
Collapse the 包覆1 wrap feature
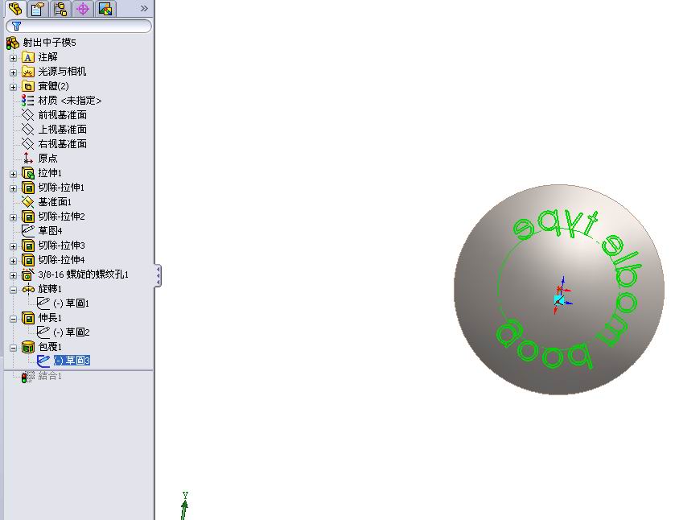[x=13, y=348]
